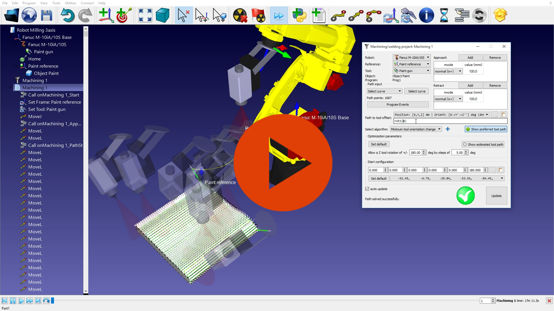This screenshot has width=554, height=311.
Task: Open the Select algorithm dropdown
Action: 416,129
